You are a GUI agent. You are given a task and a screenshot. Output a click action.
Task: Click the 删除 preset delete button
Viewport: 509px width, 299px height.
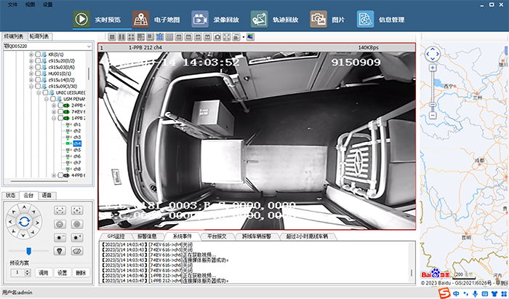coord(81,273)
